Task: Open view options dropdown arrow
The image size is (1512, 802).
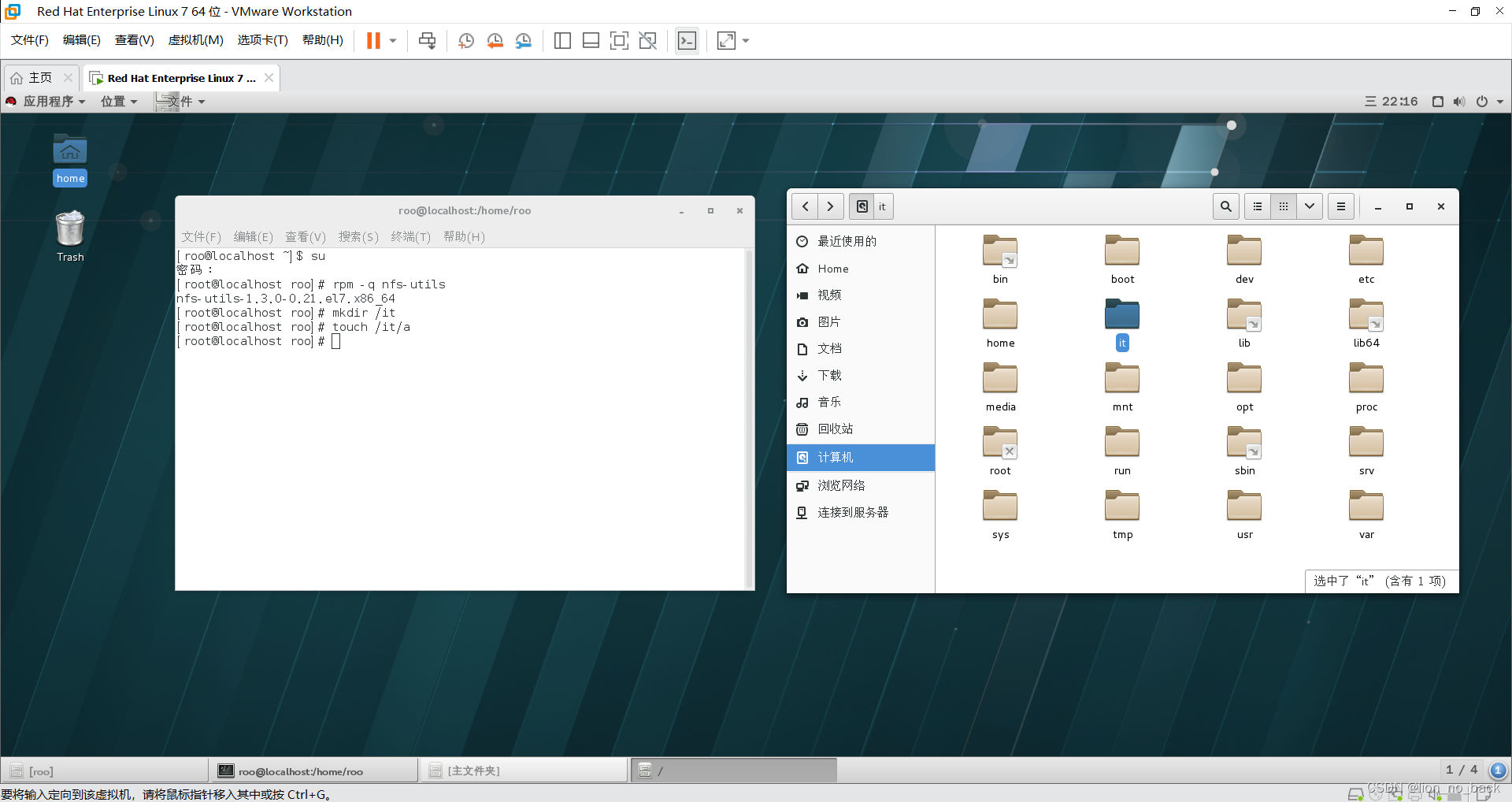Action: tap(1310, 206)
